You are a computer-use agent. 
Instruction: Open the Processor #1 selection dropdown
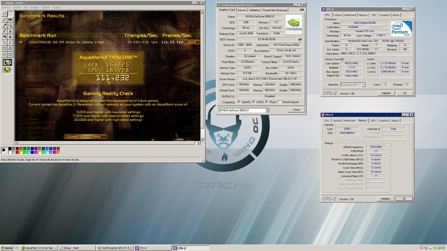[364, 85]
